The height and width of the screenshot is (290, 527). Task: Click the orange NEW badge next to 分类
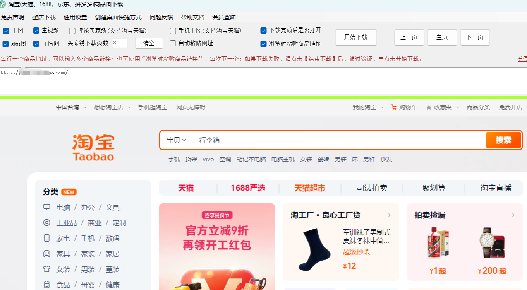tap(69, 192)
